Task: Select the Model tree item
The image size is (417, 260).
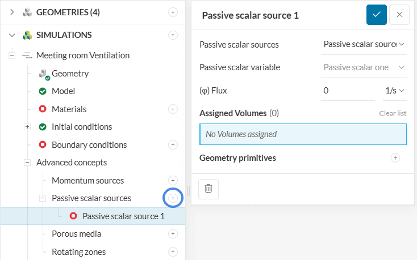Action: pos(63,91)
